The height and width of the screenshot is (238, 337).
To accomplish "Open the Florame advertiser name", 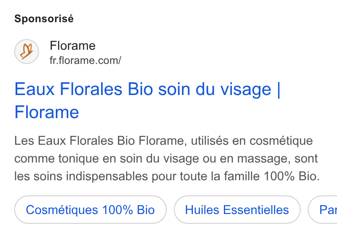I will pos(73,46).
